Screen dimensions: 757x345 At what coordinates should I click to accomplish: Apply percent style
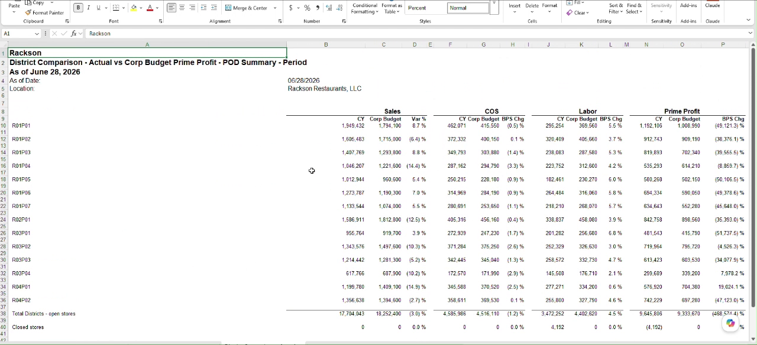(x=307, y=8)
